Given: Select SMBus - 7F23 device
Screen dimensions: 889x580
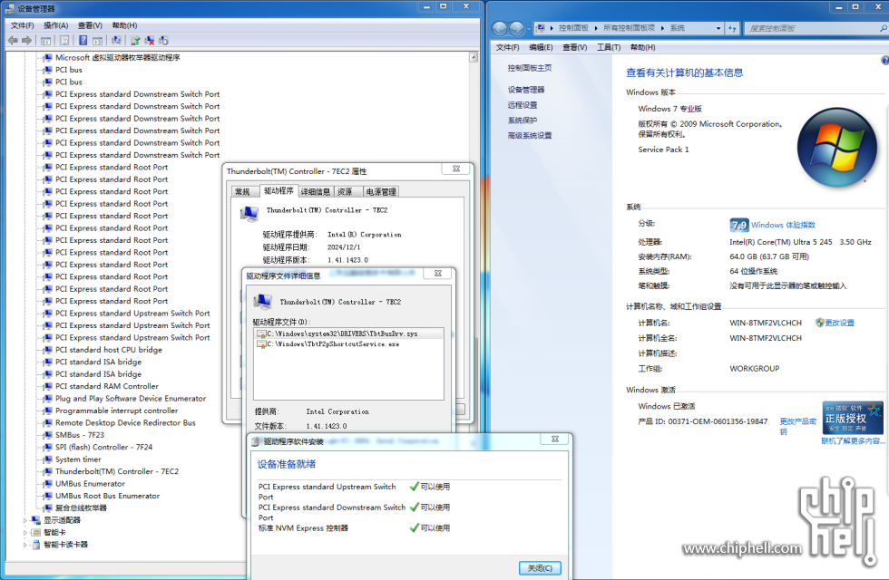Looking at the screenshot, I should pyautogui.click(x=80, y=435).
